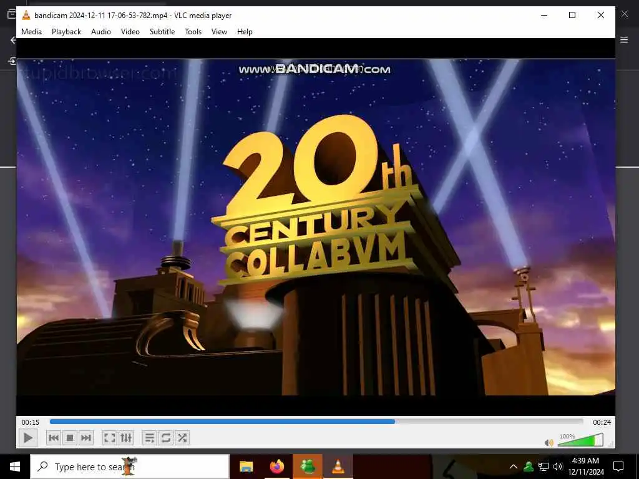Click the video display area
Image resolution: width=639 pixels, height=479 pixels.
click(316, 227)
